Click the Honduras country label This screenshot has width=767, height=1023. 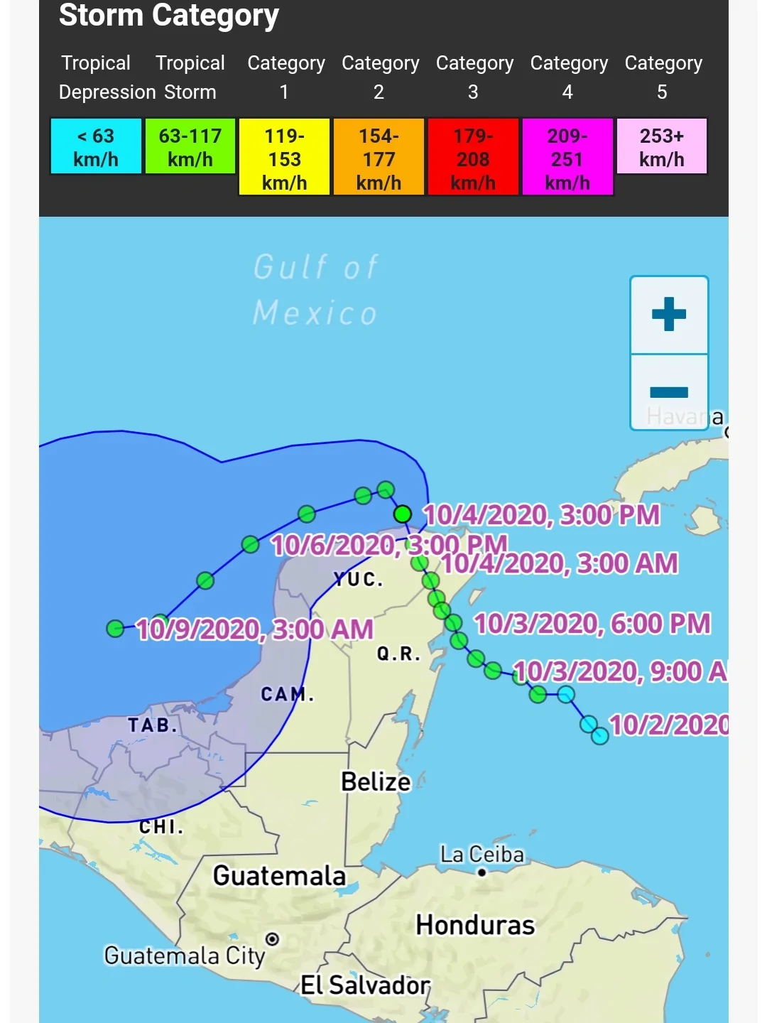point(475,925)
